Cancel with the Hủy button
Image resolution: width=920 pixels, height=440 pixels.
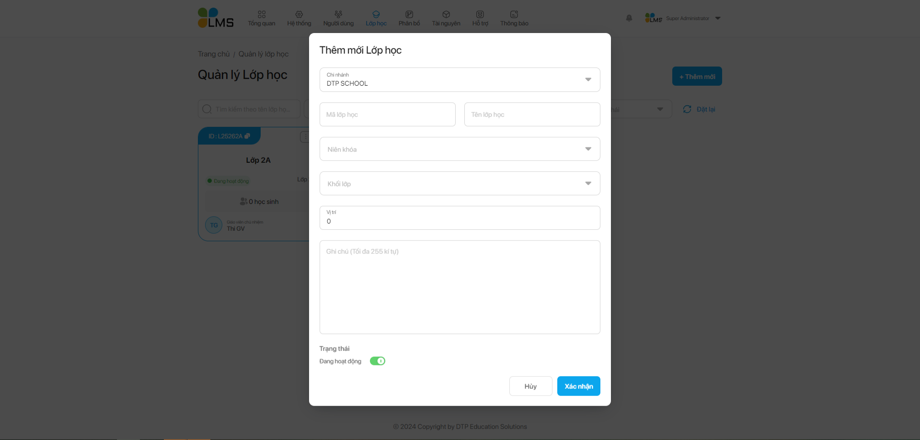530,386
